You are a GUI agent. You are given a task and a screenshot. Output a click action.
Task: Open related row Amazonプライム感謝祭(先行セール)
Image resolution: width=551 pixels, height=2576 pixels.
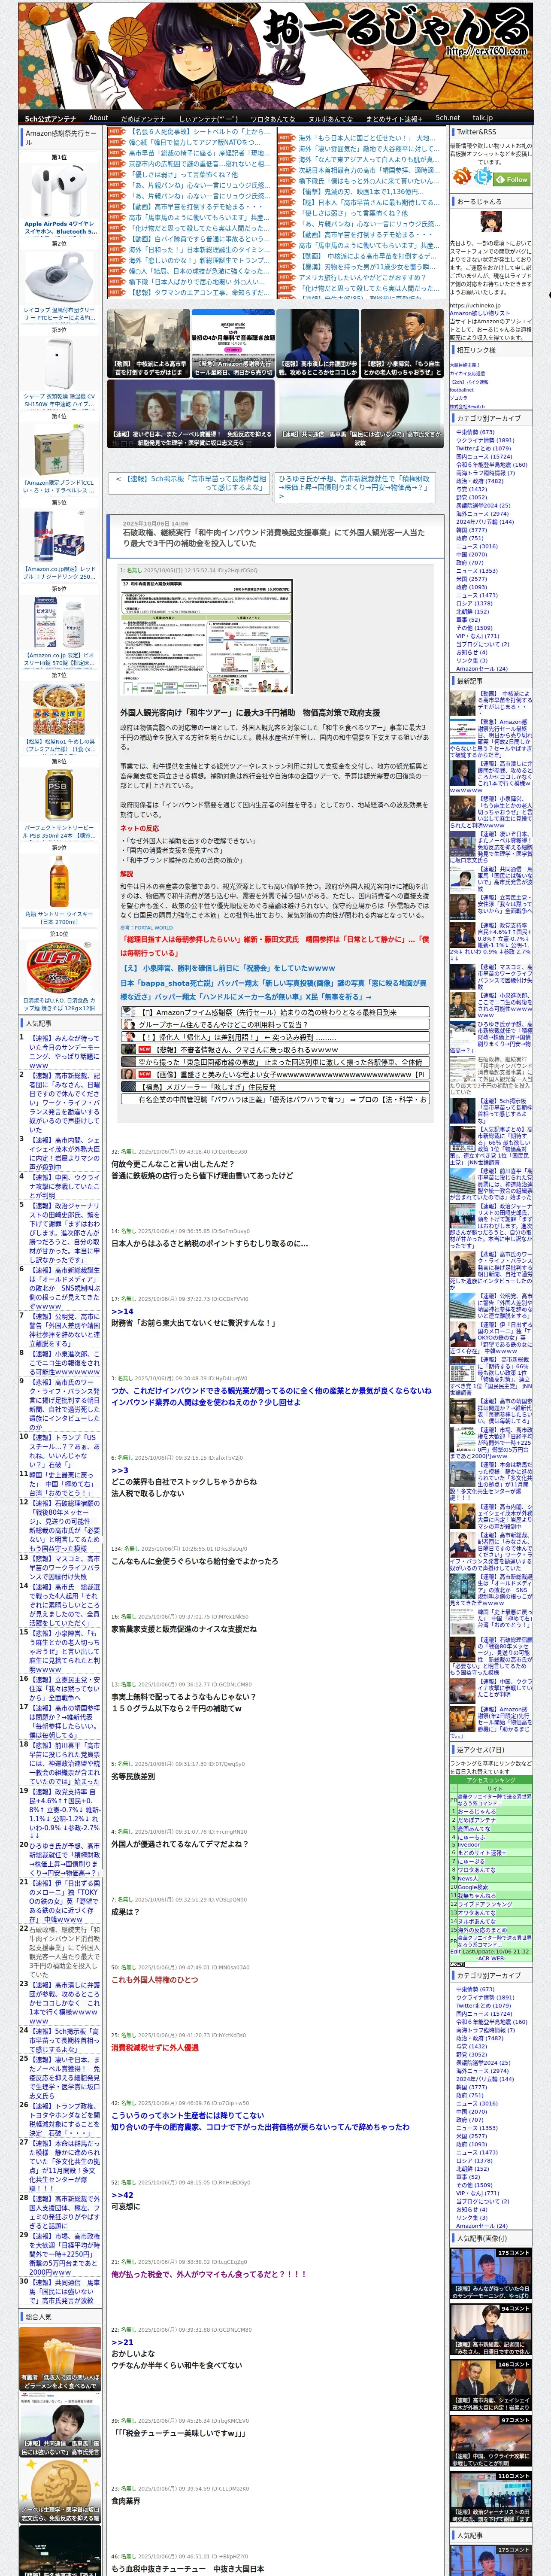tap(274, 1012)
